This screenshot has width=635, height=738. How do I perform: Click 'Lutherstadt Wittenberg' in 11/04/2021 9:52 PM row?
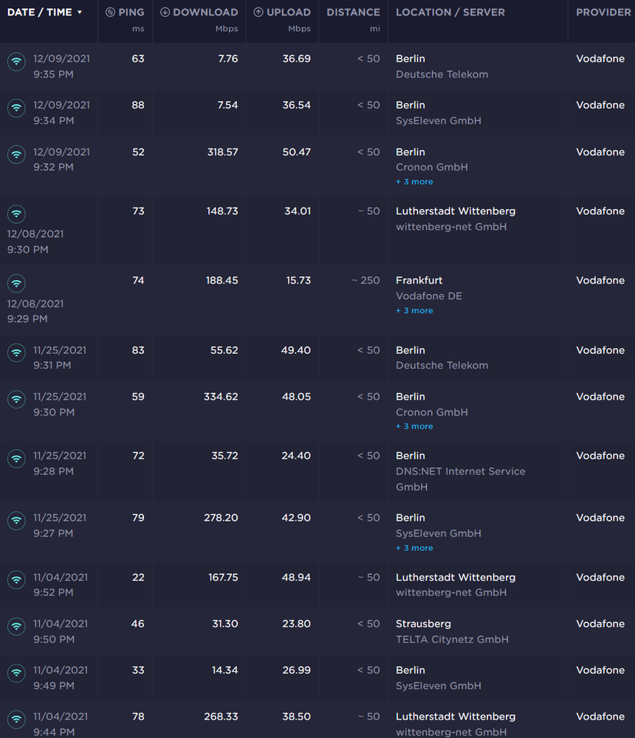[x=456, y=577]
